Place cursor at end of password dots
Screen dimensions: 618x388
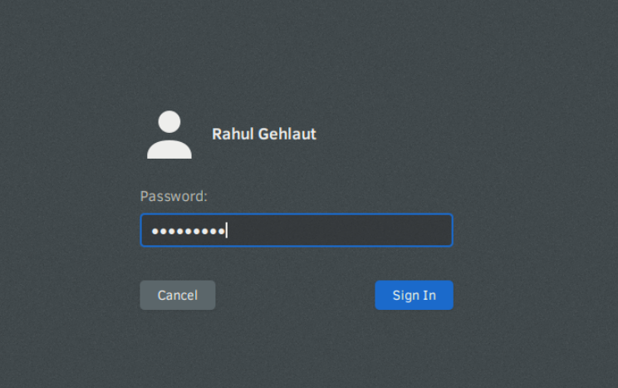pyautogui.click(x=226, y=231)
